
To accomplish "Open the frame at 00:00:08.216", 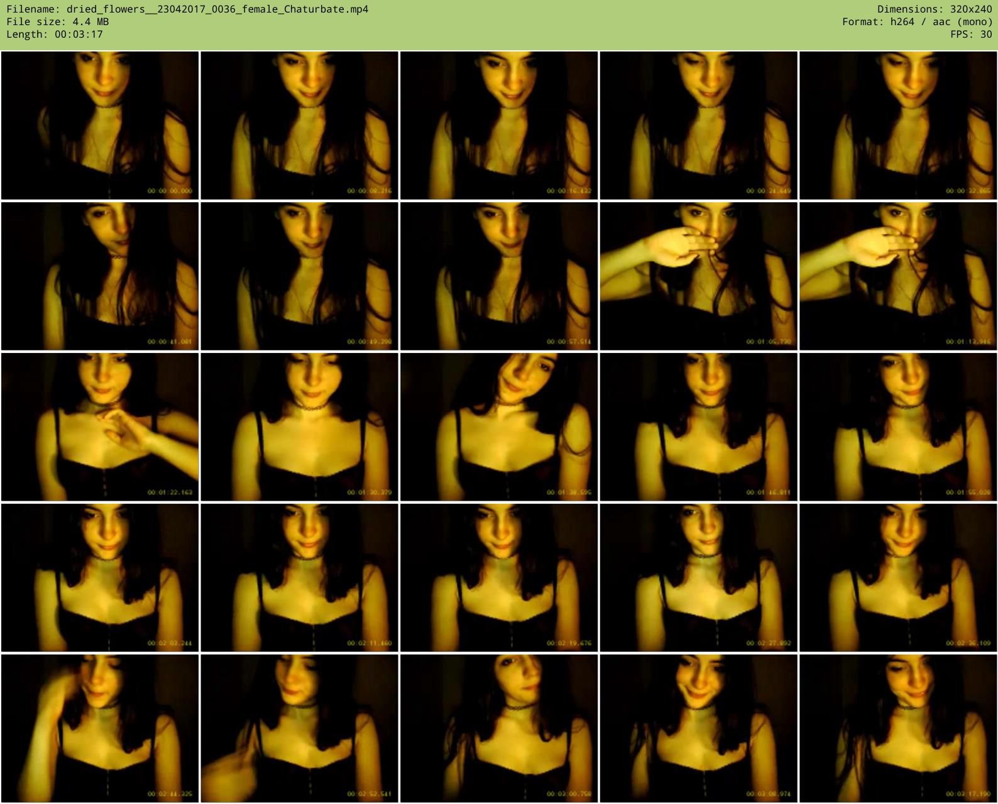I will tap(299, 126).
